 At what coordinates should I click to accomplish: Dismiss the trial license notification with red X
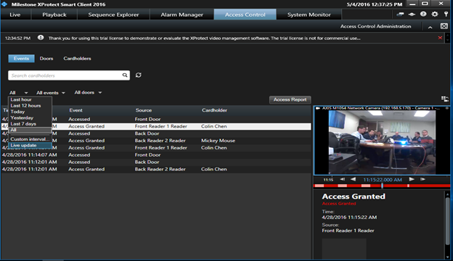pyautogui.click(x=440, y=38)
